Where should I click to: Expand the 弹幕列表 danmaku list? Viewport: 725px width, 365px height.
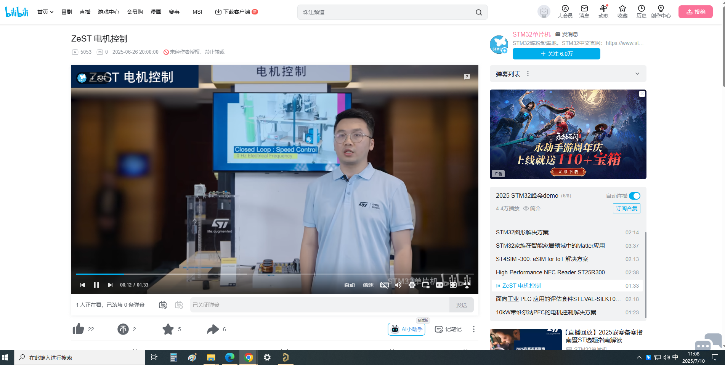pyautogui.click(x=637, y=74)
